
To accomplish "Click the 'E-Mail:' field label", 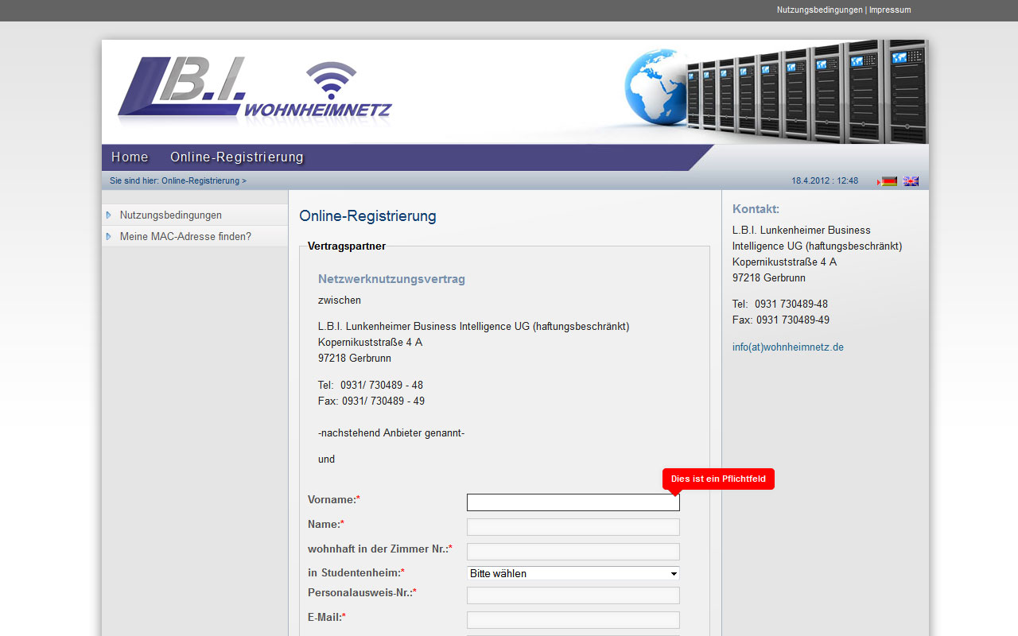I will pyautogui.click(x=327, y=618).
